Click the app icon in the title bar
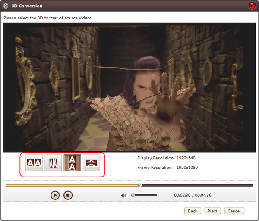Screen dimensions: 259x221 [6, 6]
